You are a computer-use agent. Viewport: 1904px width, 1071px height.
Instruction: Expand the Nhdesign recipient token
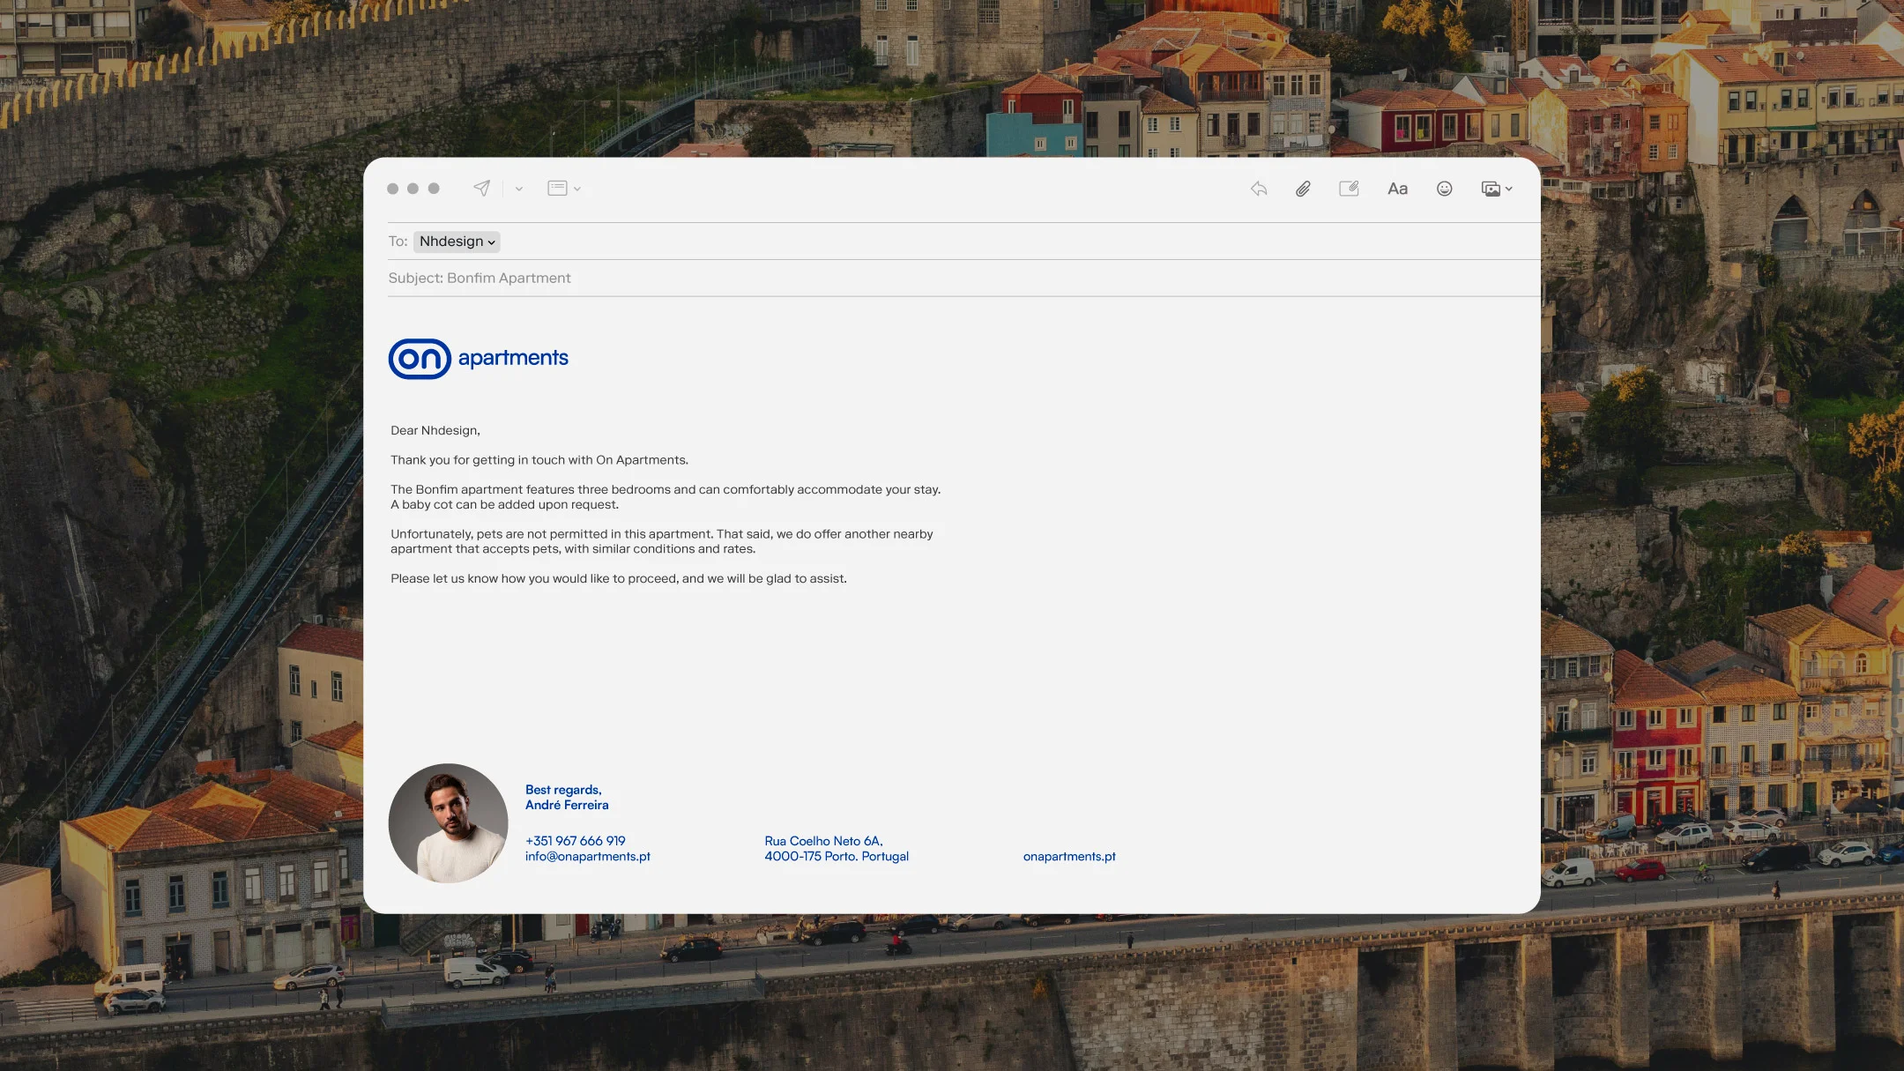click(x=457, y=241)
